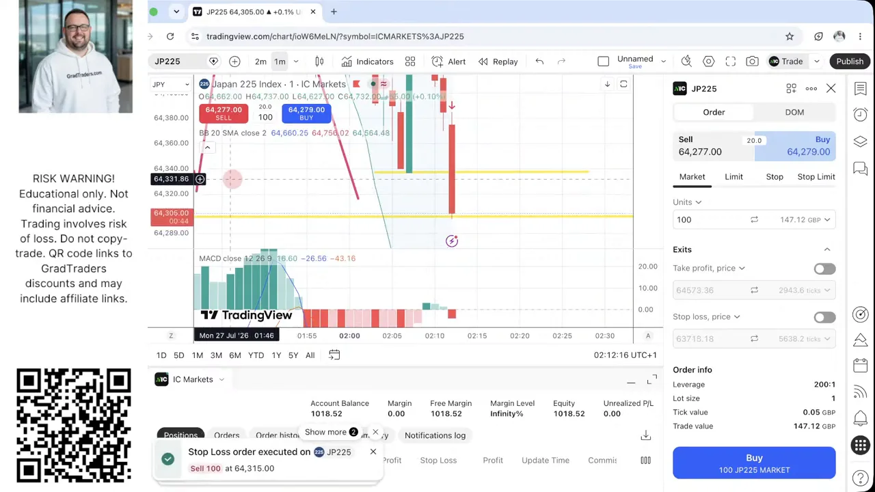This screenshot has width=875, height=492.
Task: Open the Units type dropdown
Action: point(687,202)
